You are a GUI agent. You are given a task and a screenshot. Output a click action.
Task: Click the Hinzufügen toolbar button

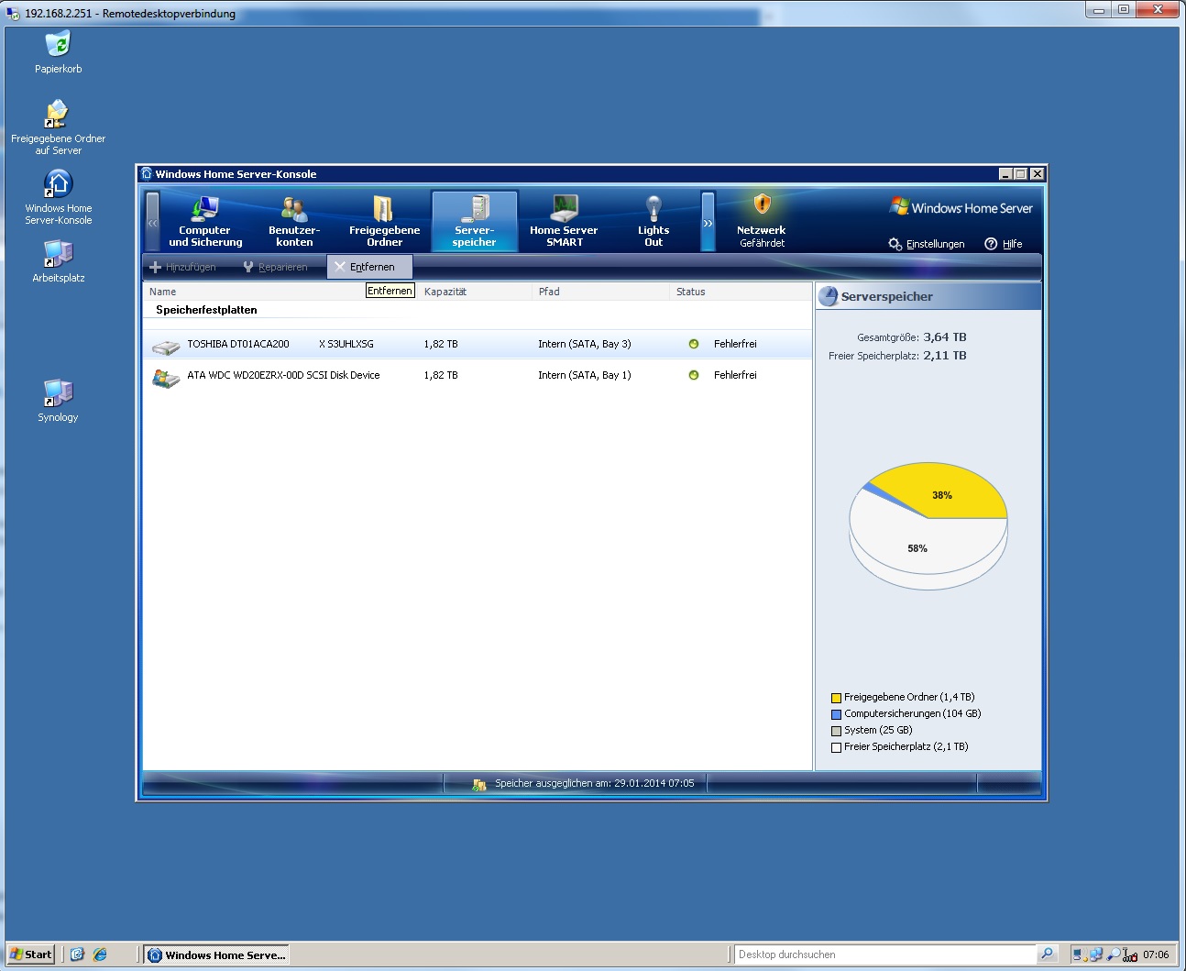point(182,267)
